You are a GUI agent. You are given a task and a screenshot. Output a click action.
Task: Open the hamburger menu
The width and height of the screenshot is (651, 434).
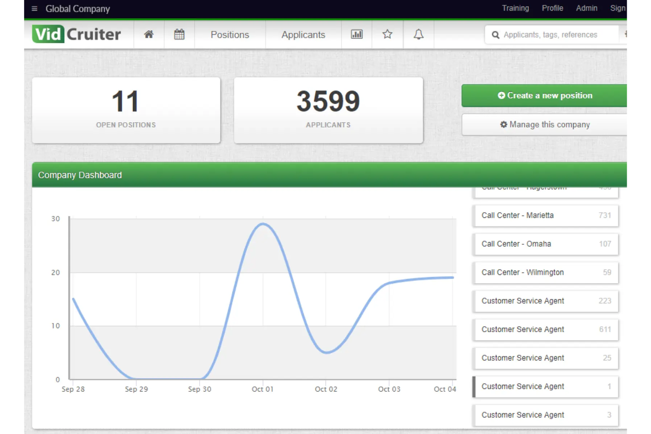tap(34, 8)
